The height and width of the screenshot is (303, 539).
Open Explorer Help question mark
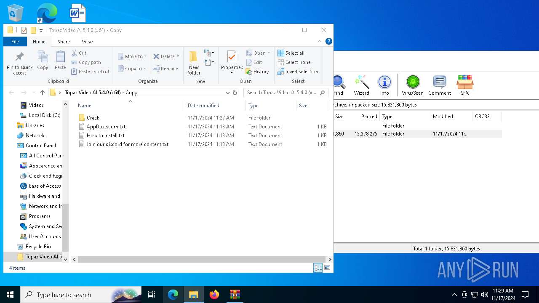tap(329, 41)
